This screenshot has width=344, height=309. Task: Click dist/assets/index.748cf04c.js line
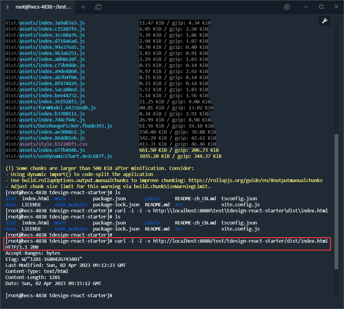pyautogui.click(x=45, y=120)
